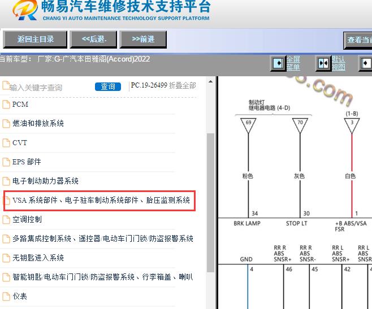This screenshot has height=309, width=372.
Task: Open the 全屏菜单 link
Action: coord(293,63)
